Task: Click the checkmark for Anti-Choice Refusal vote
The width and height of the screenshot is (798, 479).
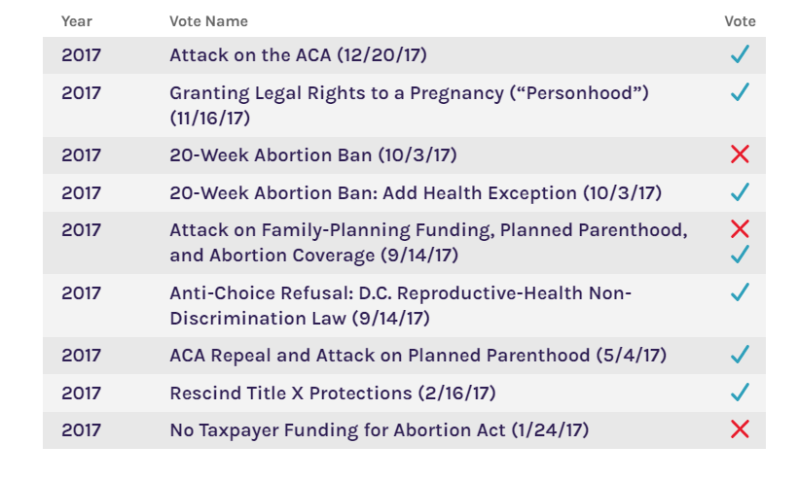Action: pos(740,291)
